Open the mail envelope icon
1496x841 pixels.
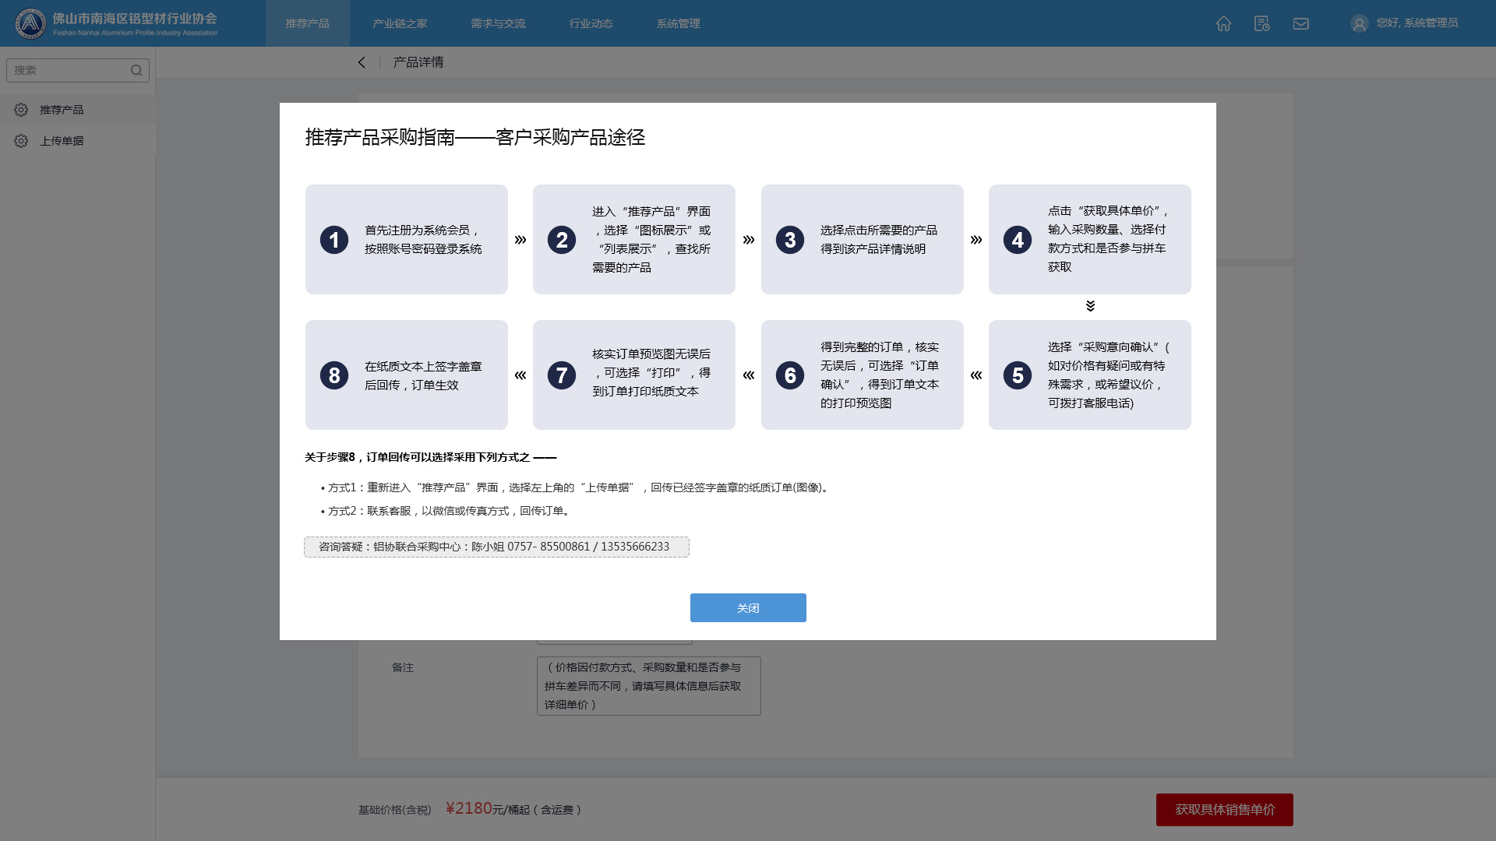pos(1300,23)
